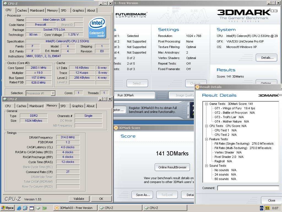Activate the first CPU-Z taskbar button
Image resolution: width=282 pixels, height=212 pixels.
120,208
